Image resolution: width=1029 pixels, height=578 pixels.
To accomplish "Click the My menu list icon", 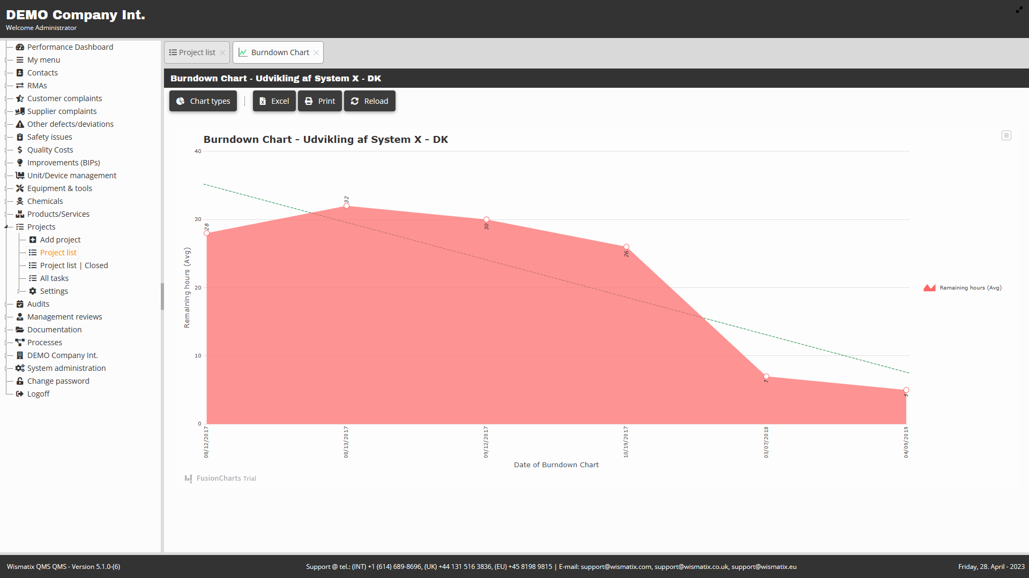I will point(20,60).
